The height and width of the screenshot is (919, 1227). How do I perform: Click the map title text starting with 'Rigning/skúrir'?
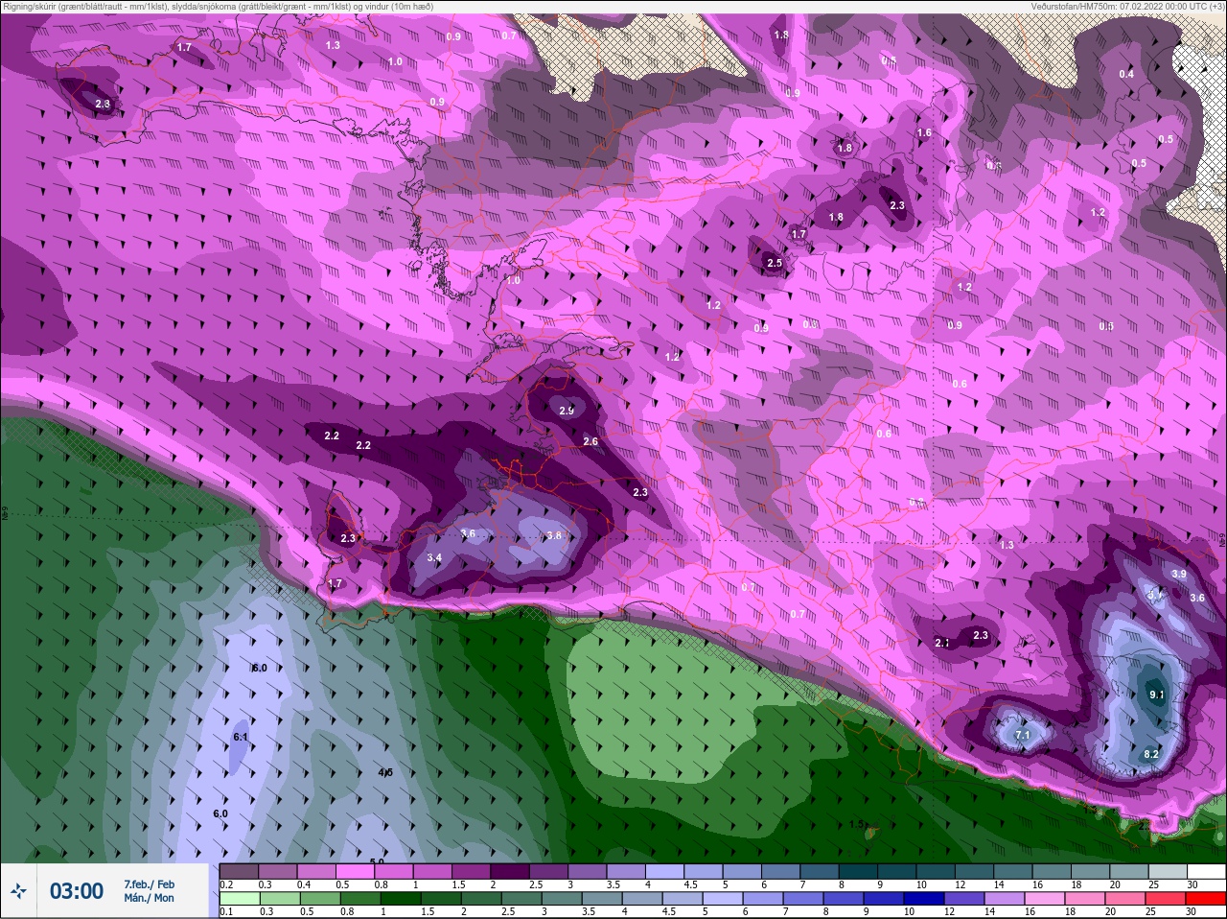218,7
